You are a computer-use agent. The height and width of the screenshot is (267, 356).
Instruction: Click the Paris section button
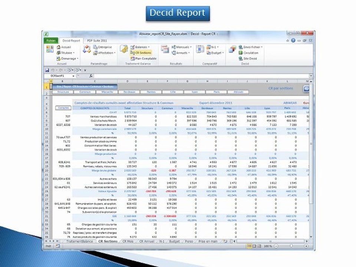point(217,92)
